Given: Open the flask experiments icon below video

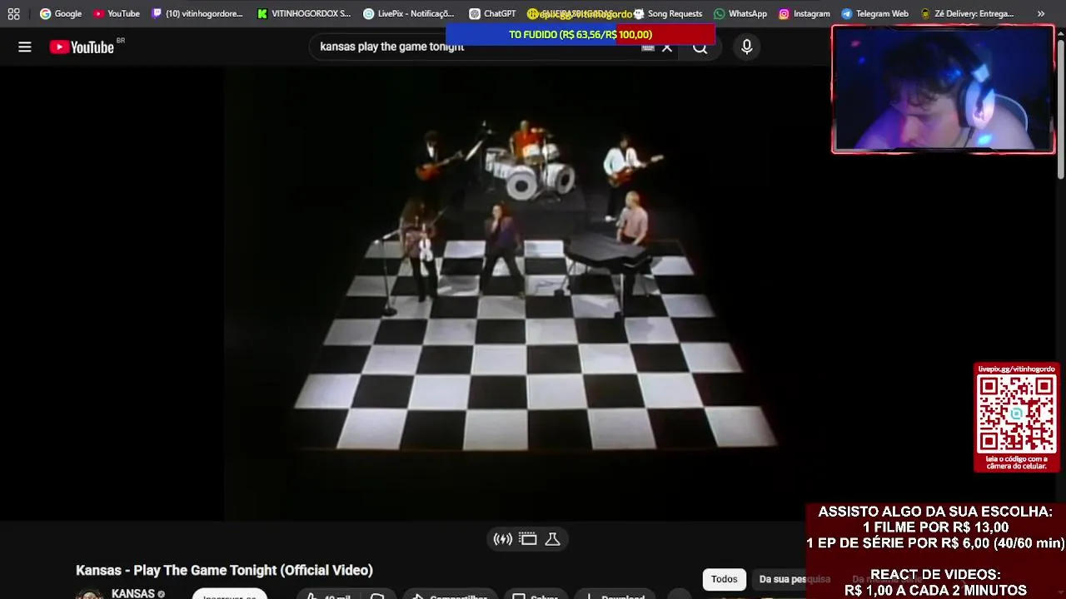Looking at the screenshot, I should tap(553, 539).
